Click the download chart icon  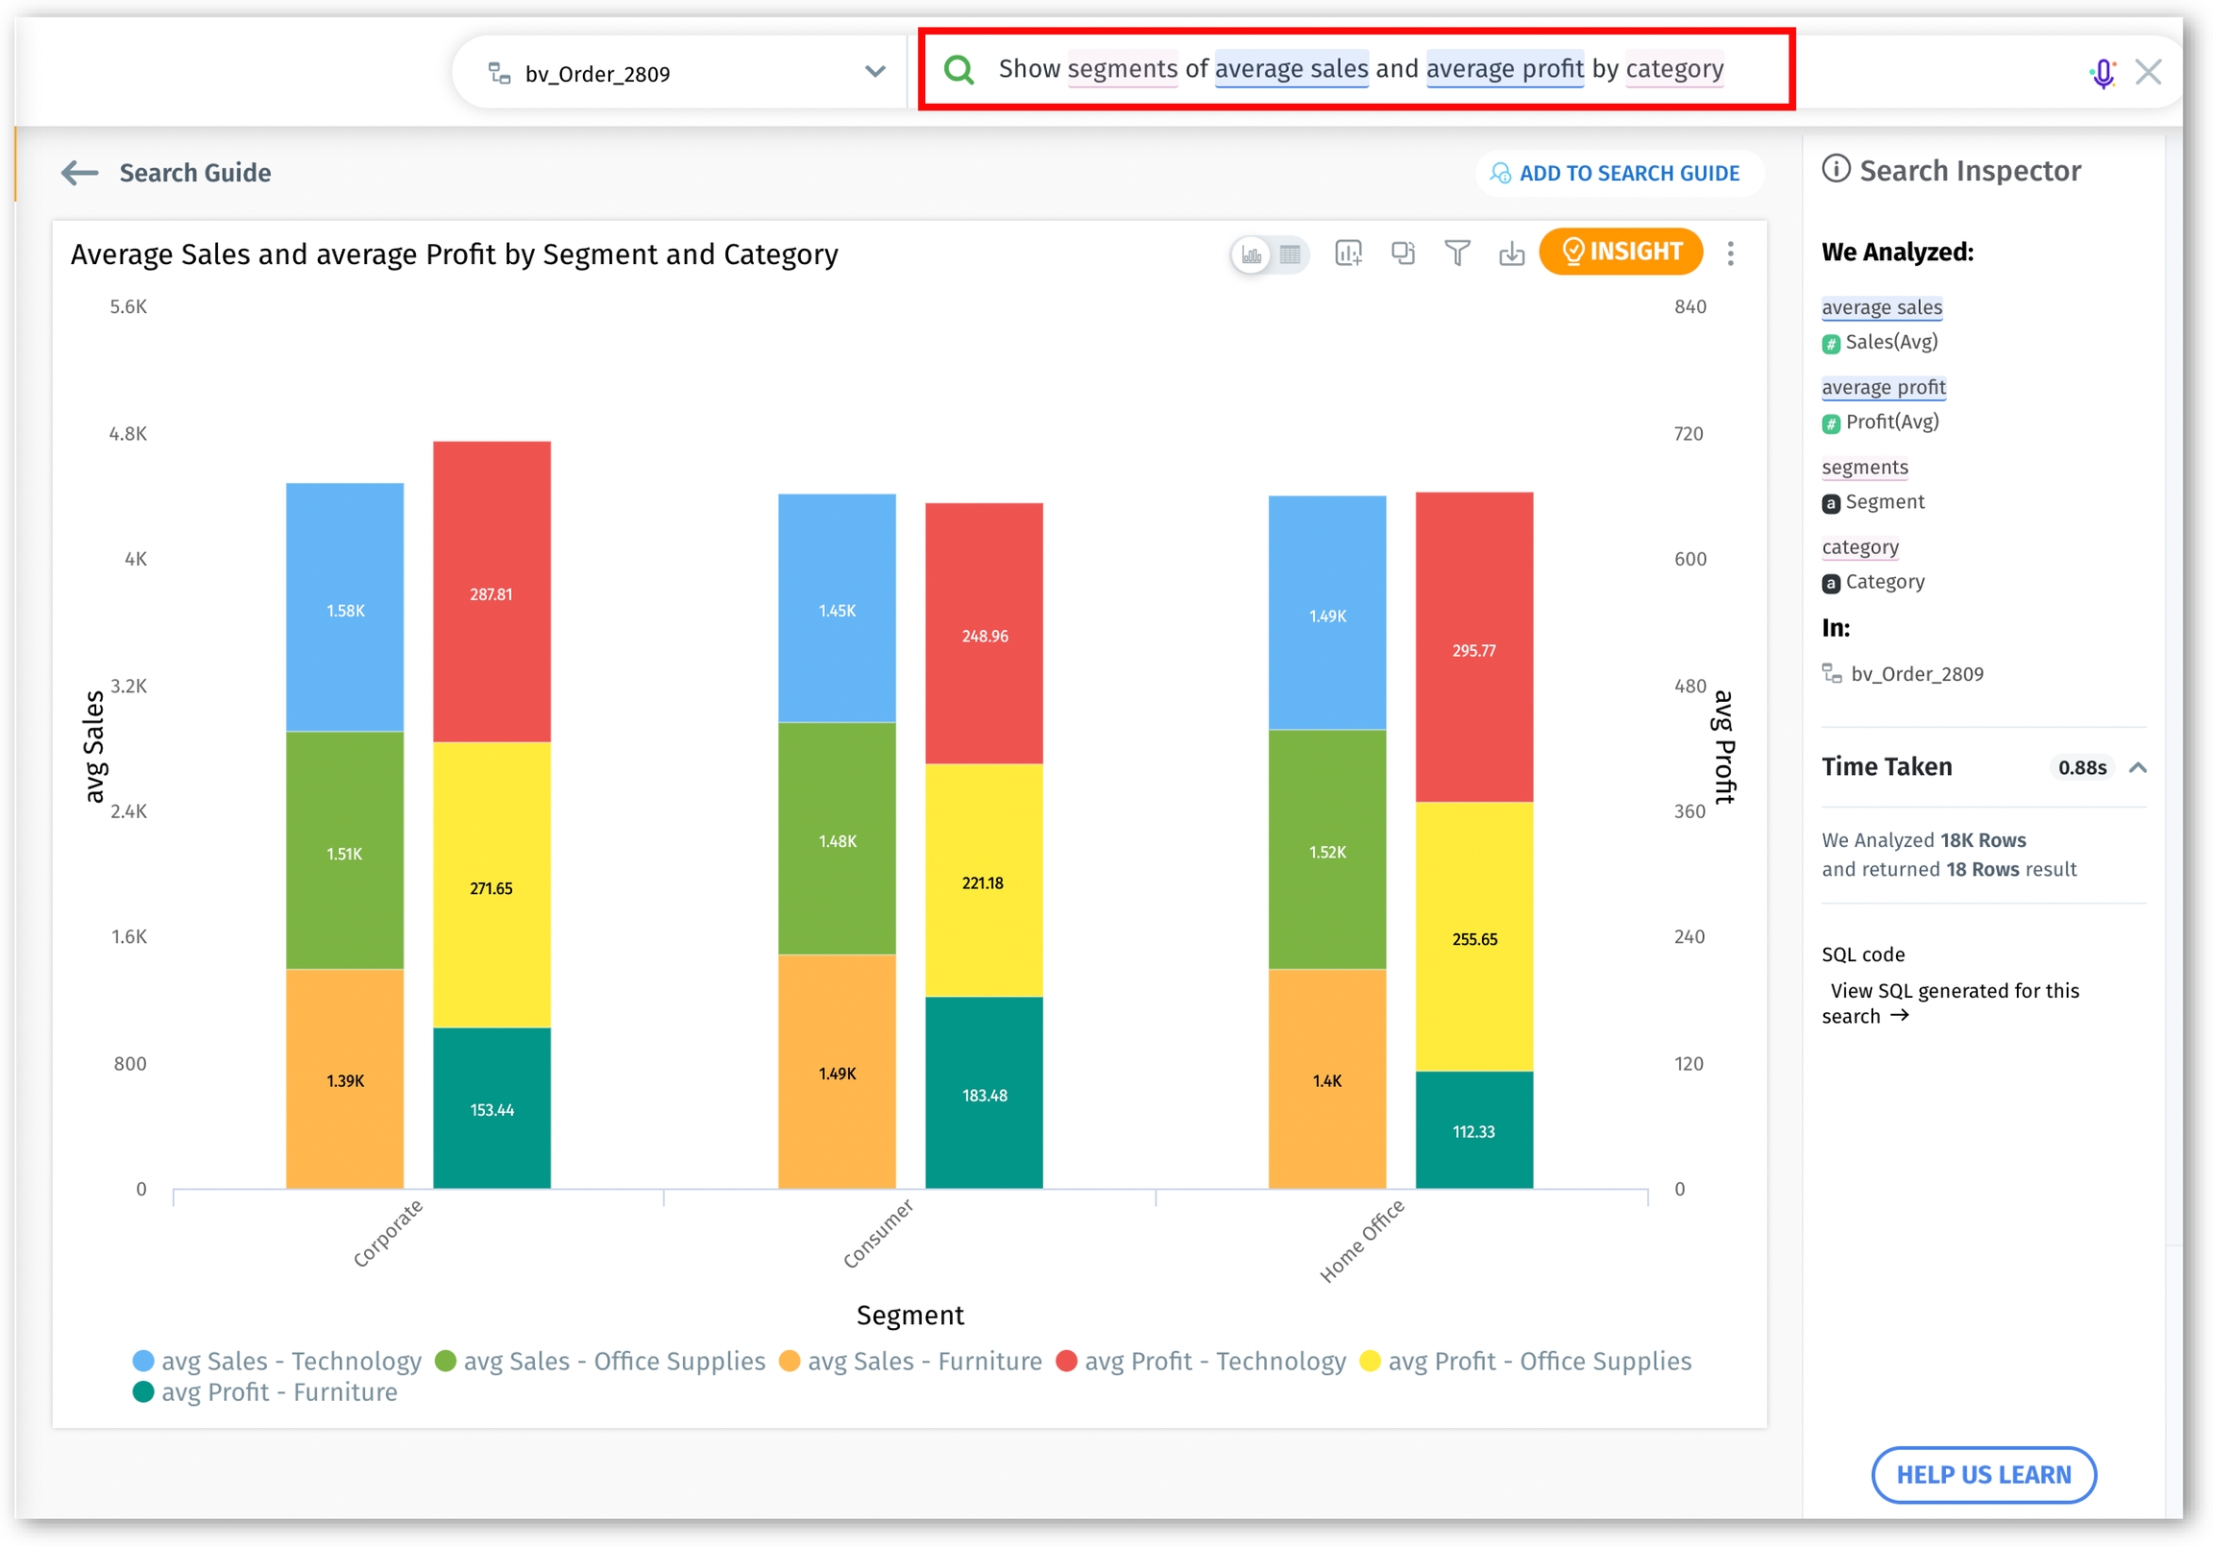click(x=1511, y=254)
